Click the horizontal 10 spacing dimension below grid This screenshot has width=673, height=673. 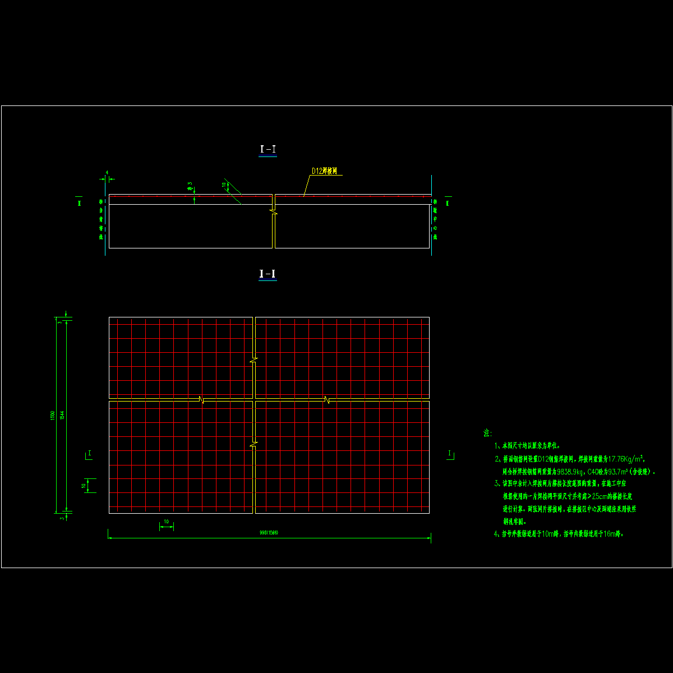click(166, 522)
